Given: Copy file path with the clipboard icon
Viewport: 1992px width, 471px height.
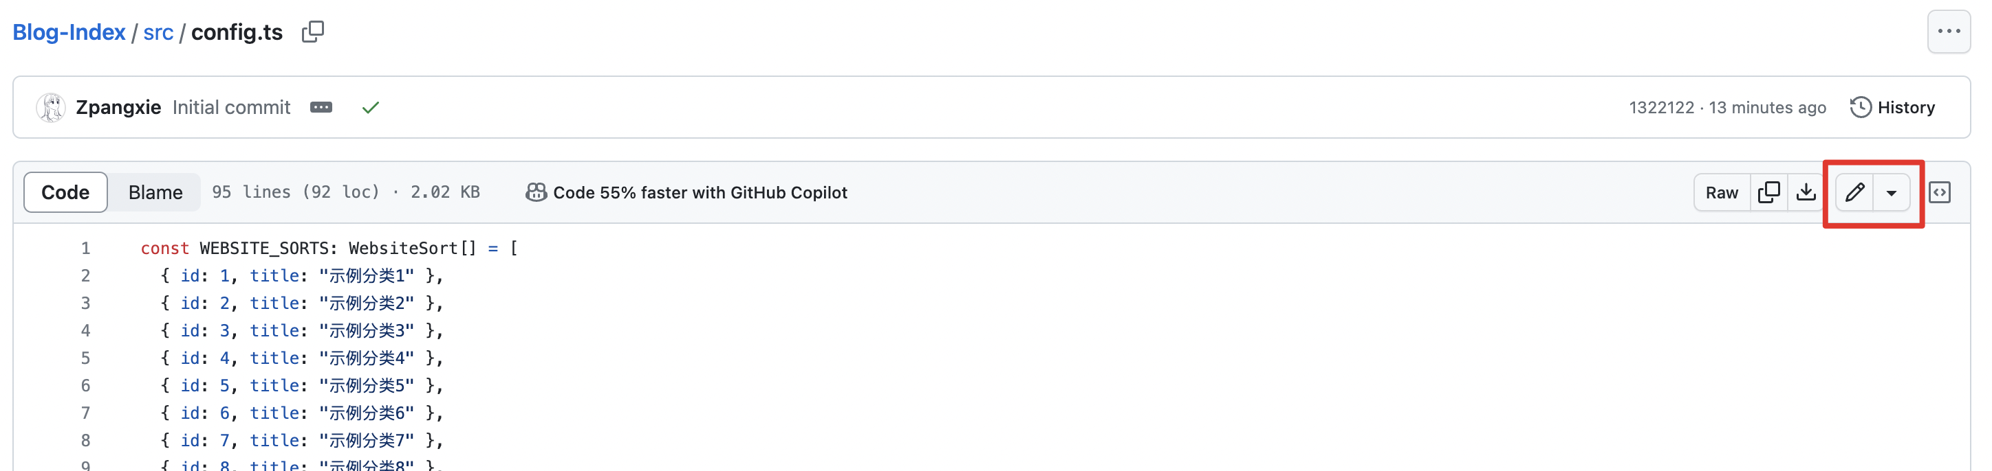Looking at the screenshot, I should (x=312, y=32).
